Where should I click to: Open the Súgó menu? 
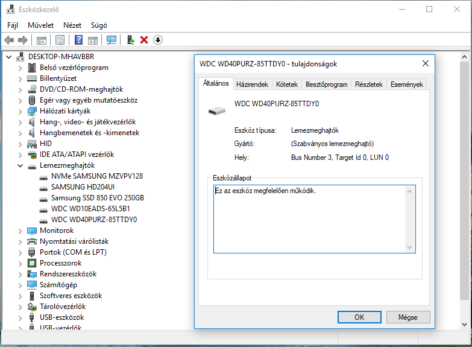(x=99, y=25)
